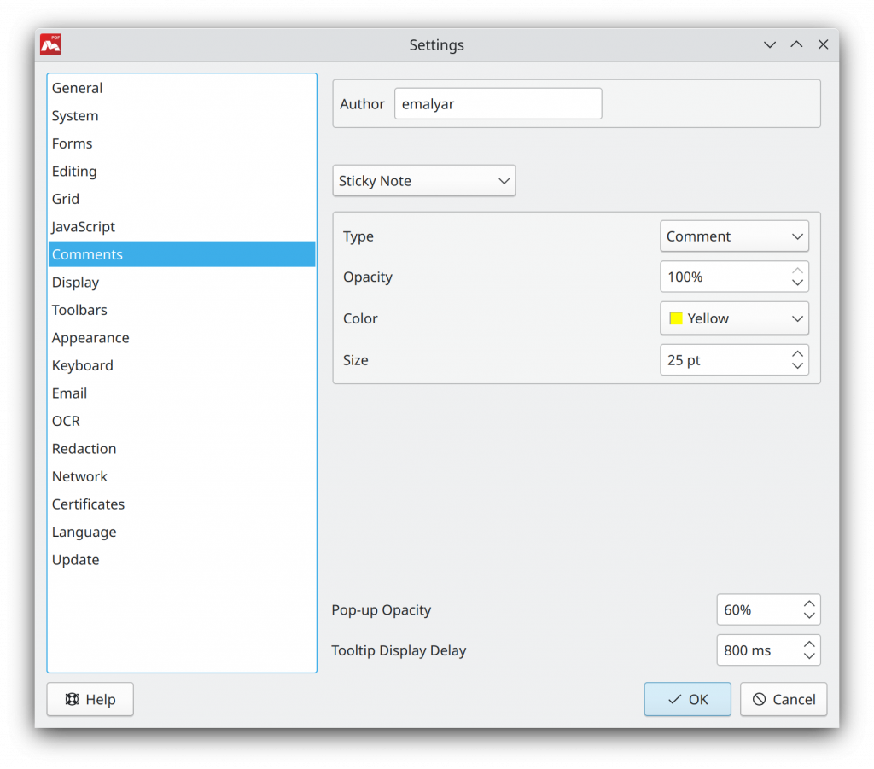Open the Display settings section
The image size is (874, 769).
click(75, 282)
